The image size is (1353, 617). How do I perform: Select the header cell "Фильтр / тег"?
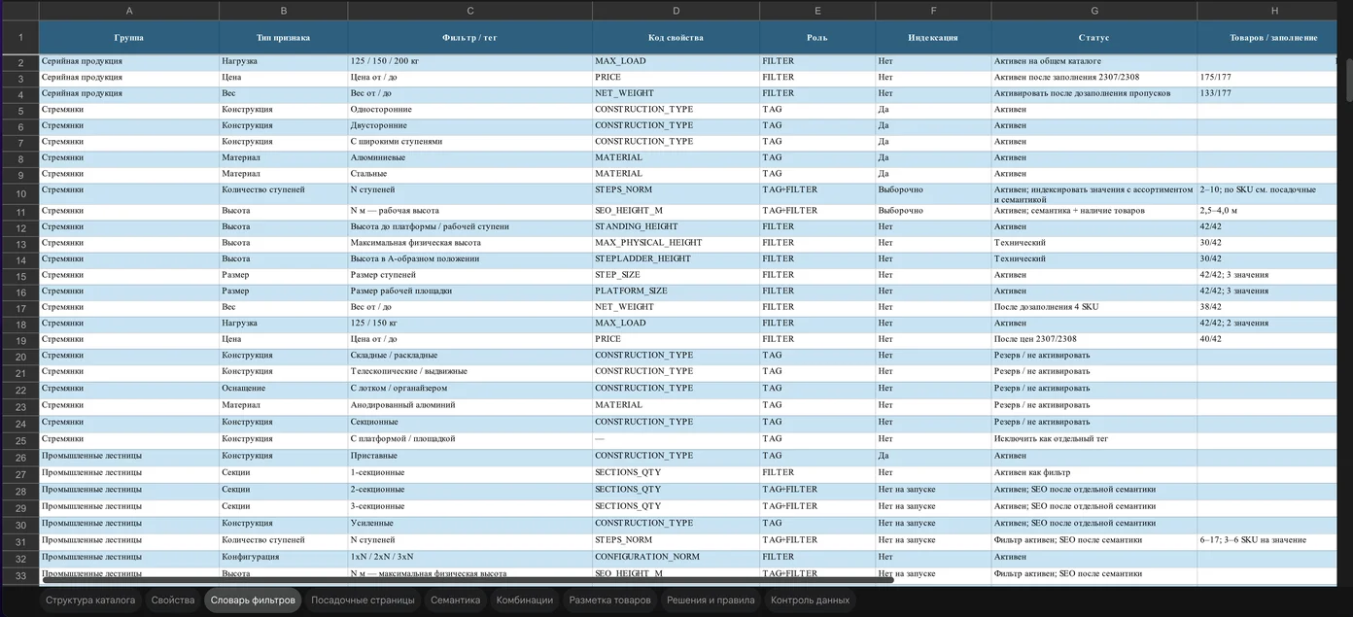[x=470, y=38]
